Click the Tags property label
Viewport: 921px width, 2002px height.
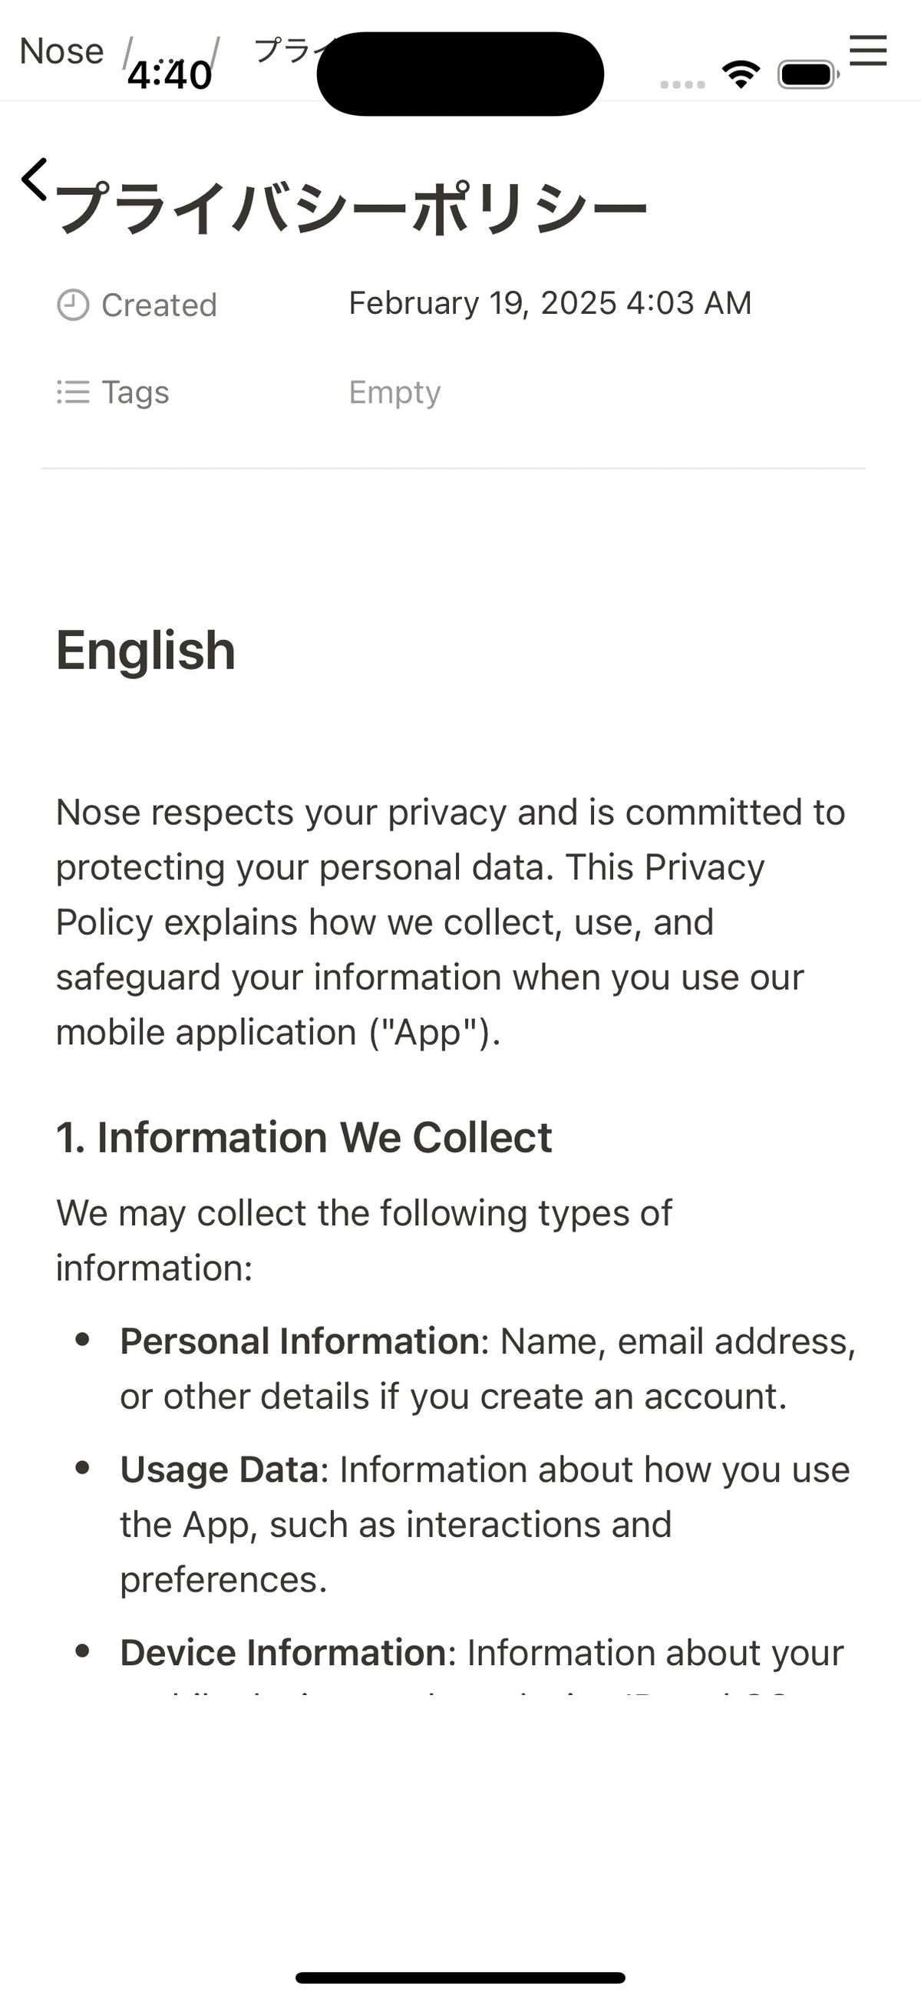[135, 391]
